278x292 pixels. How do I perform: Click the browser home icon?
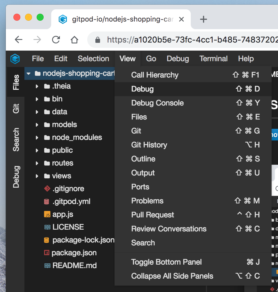point(74,40)
